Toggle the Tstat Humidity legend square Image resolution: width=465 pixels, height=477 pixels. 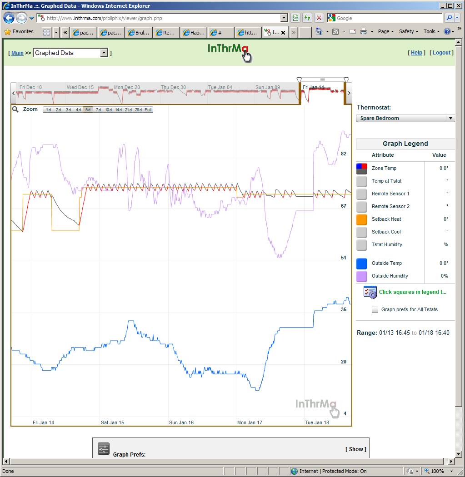[361, 245]
